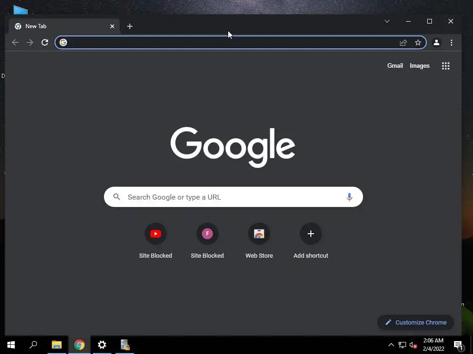Click the Search Google or type a URL box

coord(233,197)
